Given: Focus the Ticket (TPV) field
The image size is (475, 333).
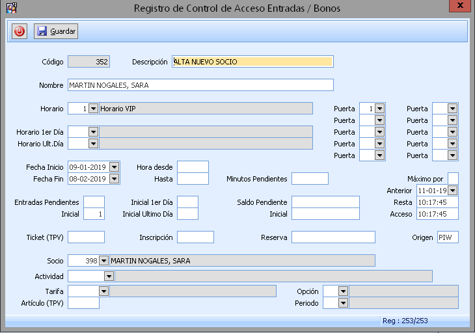Looking at the screenshot, I should click(86, 237).
